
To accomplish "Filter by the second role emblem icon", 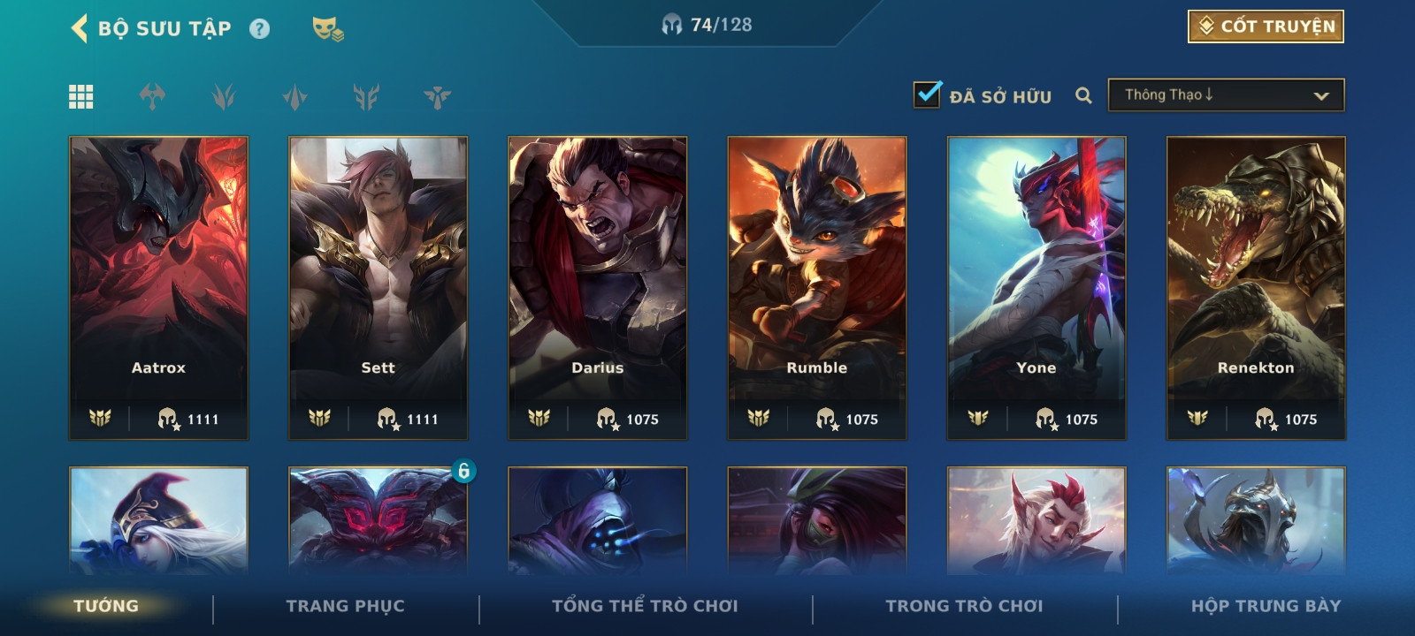I will pos(224,96).
